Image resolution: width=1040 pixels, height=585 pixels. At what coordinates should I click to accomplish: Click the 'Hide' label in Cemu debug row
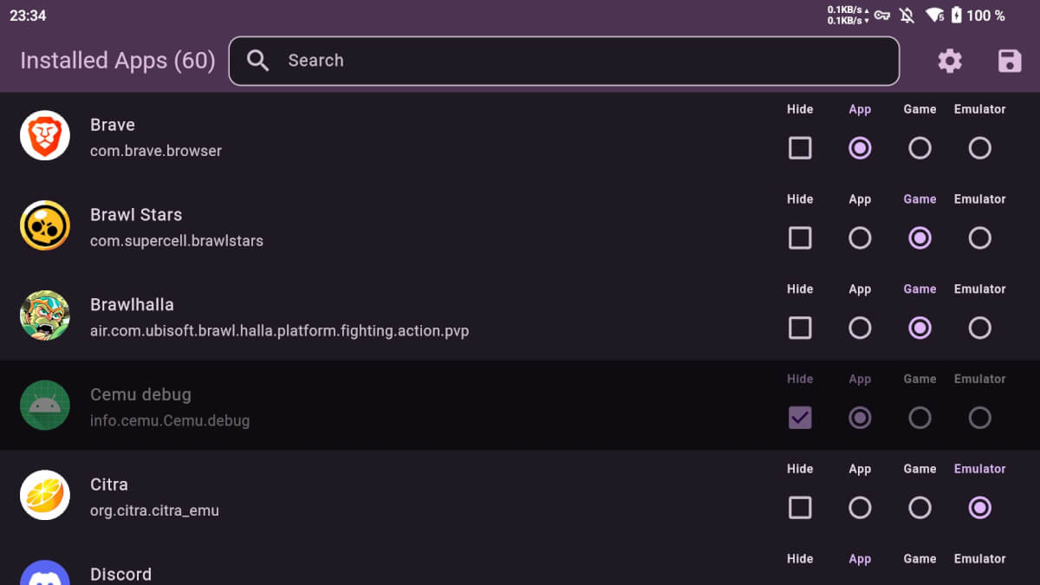click(800, 379)
